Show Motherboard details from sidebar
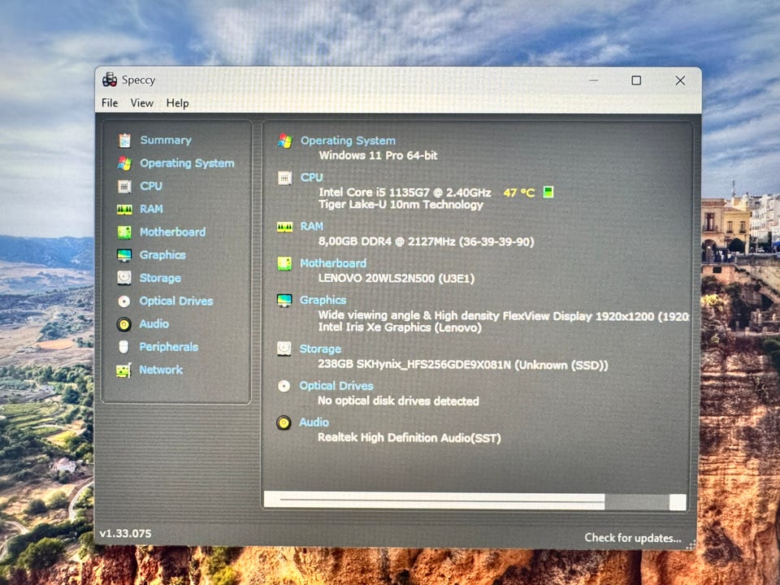This screenshot has height=585, width=780. pyautogui.click(x=172, y=232)
